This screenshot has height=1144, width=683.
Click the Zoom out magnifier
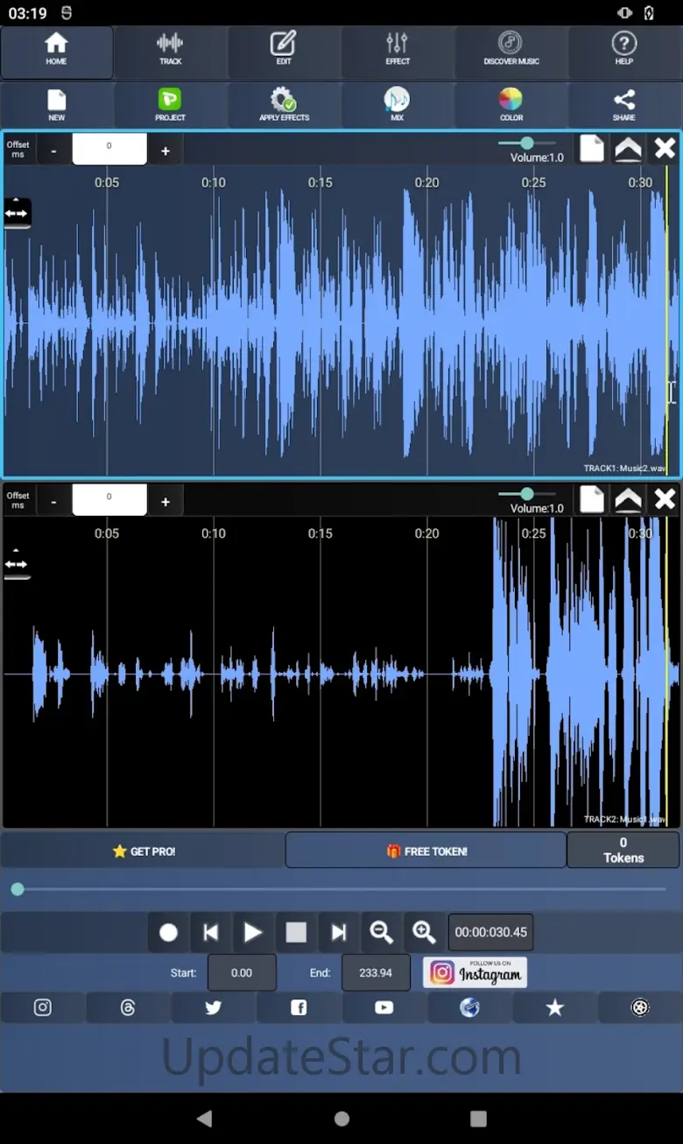[381, 932]
